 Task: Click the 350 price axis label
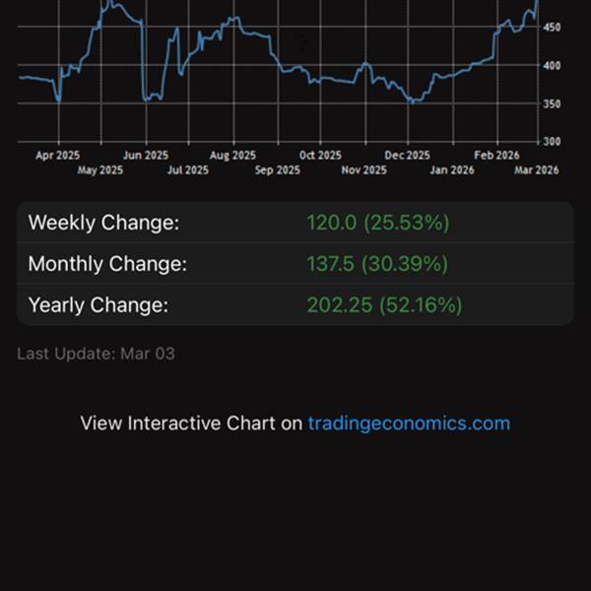552,104
